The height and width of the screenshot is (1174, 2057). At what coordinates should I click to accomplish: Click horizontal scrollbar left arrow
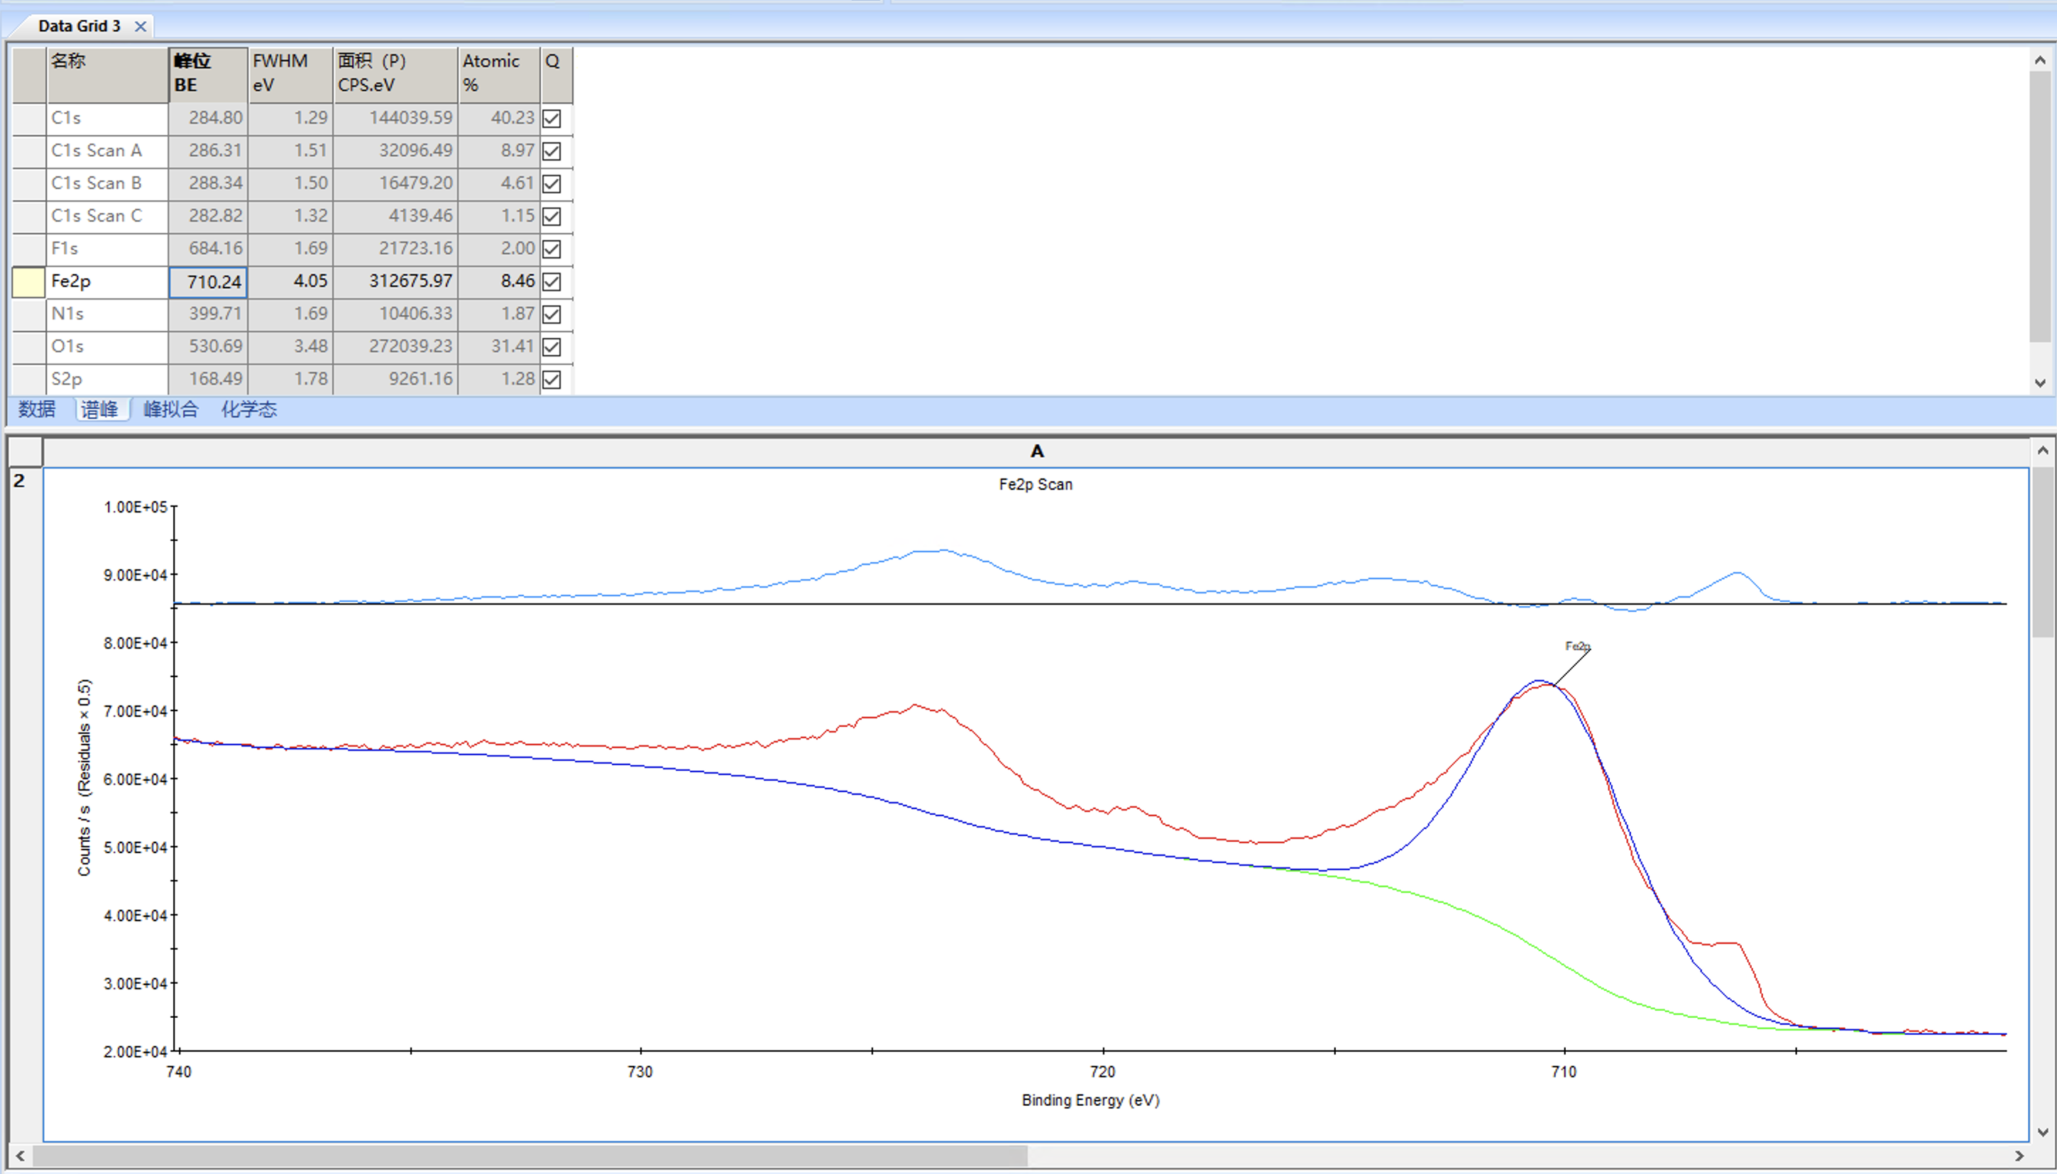tap(20, 1156)
